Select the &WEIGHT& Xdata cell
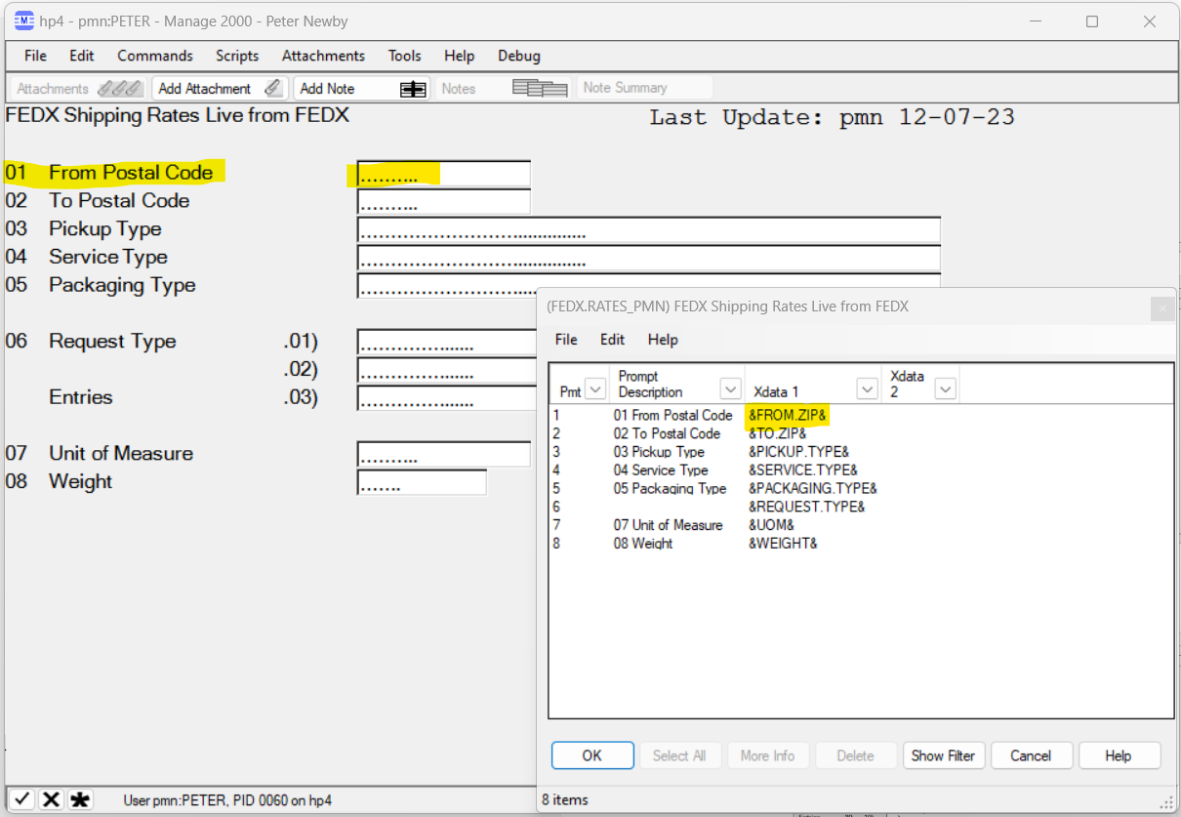Viewport: 1181px width, 817px height. coord(783,544)
